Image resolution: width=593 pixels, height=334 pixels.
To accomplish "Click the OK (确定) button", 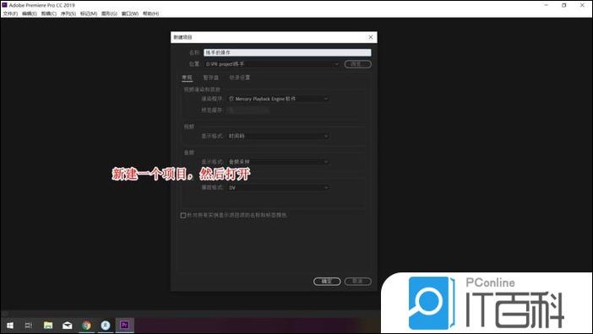I will 327,281.
